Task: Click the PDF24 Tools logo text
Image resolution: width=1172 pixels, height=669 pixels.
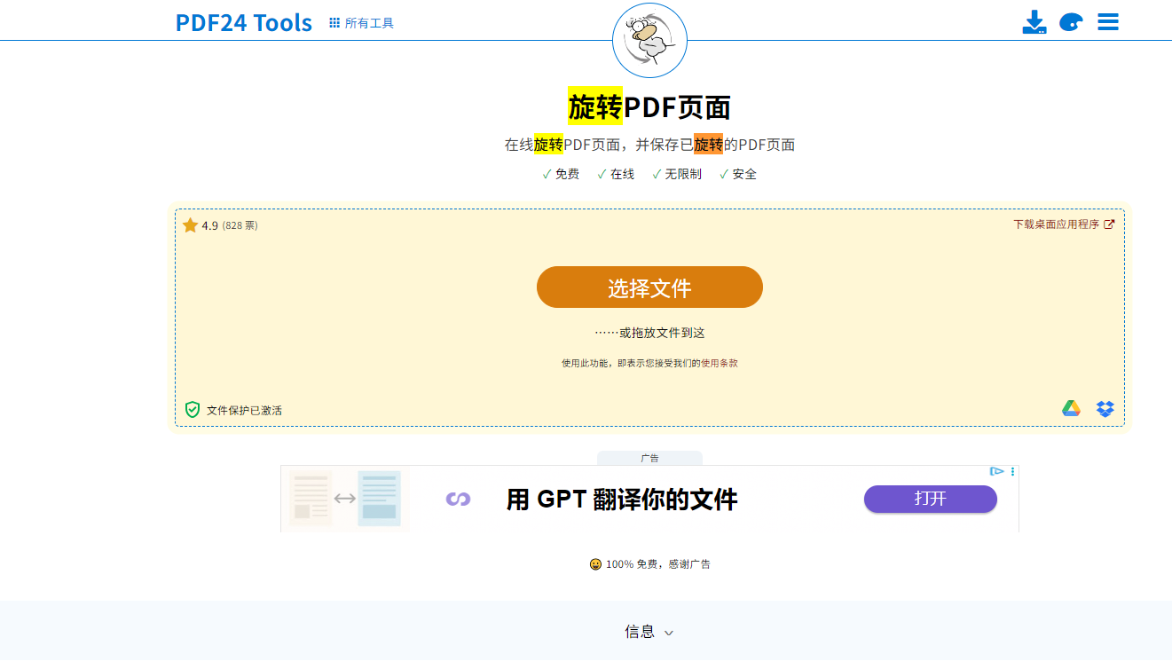Action: 243,22
